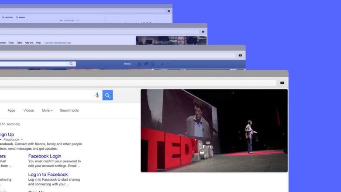Click the address bar of the front Google window

tap(138, 83)
